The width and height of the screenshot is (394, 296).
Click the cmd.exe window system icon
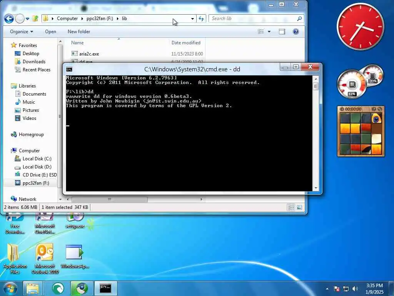(69, 69)
